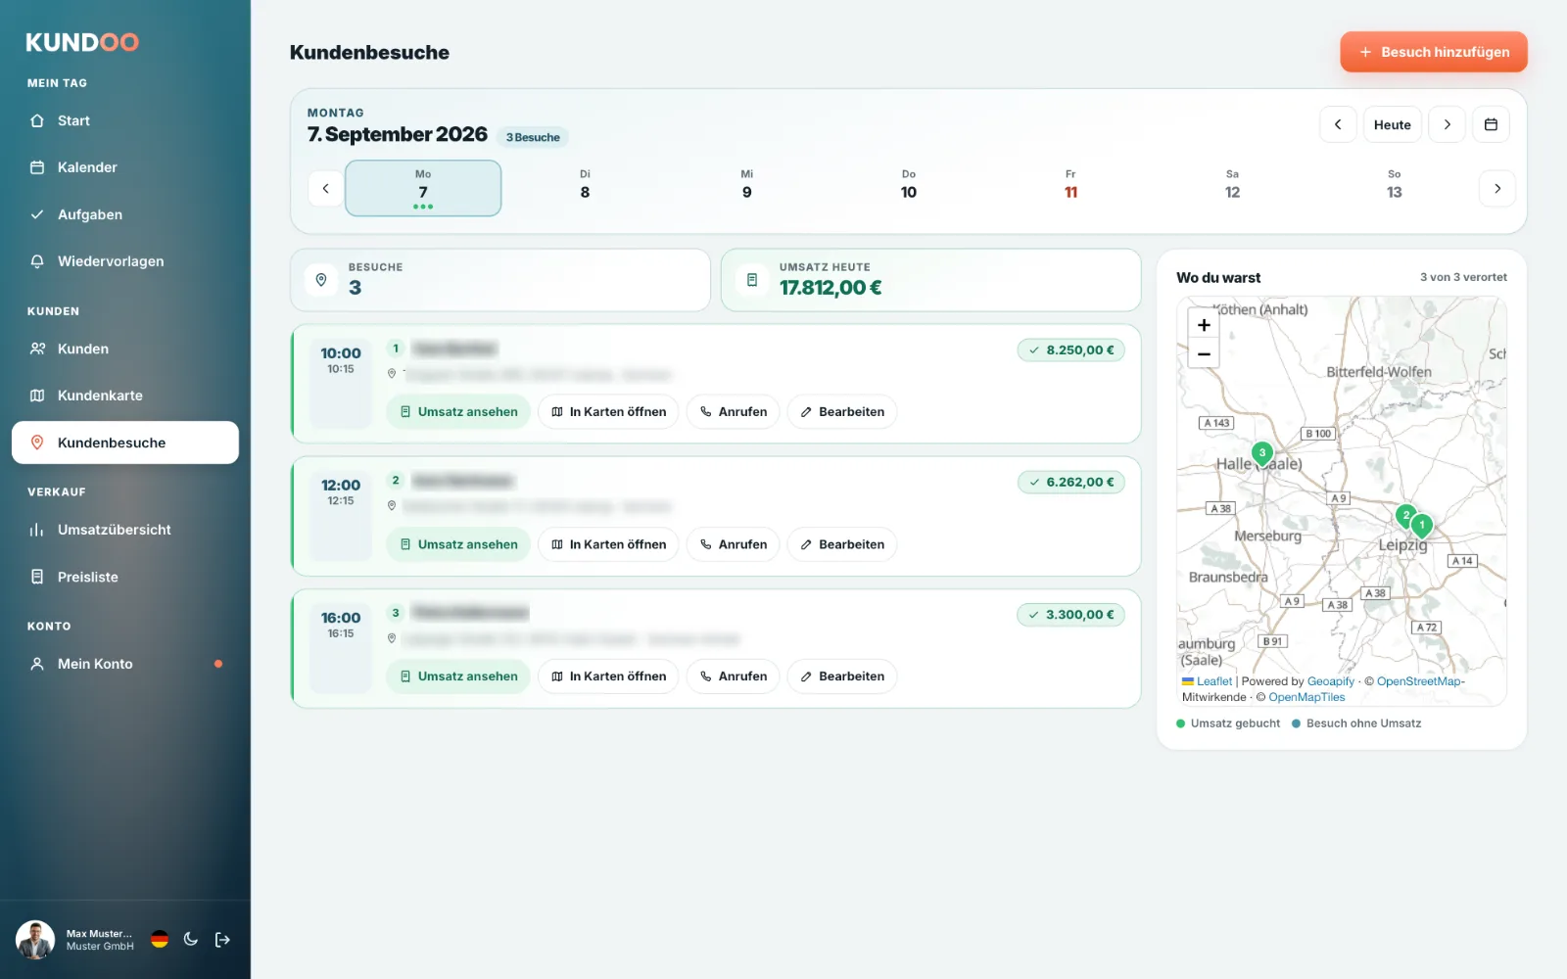Click the logout icon in sidebar footer
This screenshot has width=1567, height=979.
(x=222, y=939)
